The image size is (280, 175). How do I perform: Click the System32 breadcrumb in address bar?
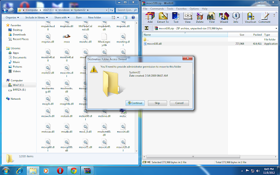click(x=80, y=10)
